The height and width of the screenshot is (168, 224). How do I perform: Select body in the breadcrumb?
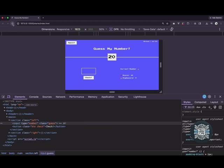tap(12, 153)
